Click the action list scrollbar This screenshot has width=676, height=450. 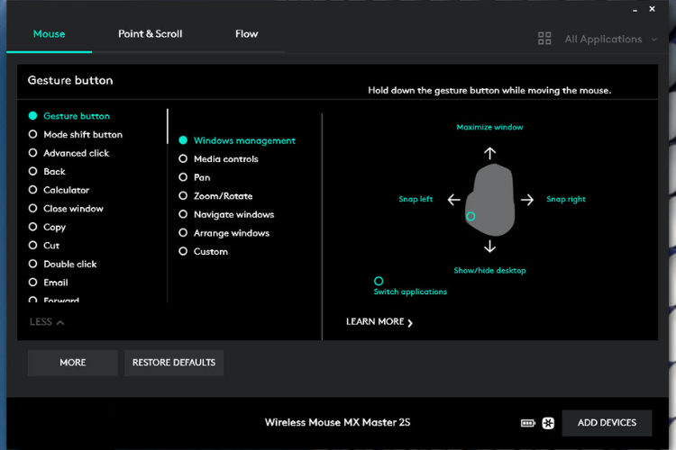(x=168, y=126)
